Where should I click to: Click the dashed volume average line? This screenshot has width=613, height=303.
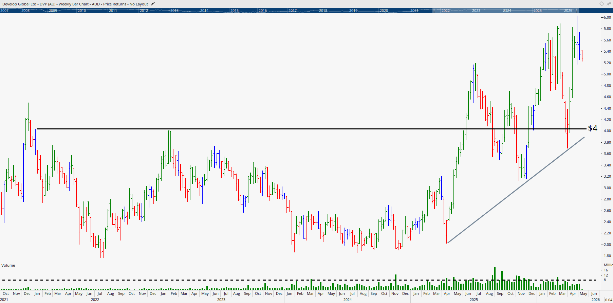299,280
